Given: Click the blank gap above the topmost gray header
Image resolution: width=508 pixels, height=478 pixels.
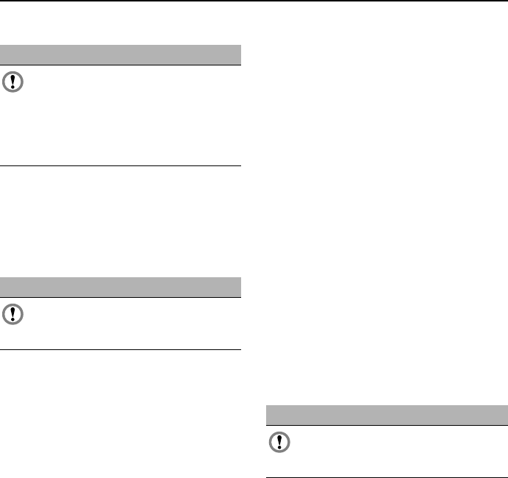Looking at the screenshot, I should pyautogui.click(x=121, y=26).
